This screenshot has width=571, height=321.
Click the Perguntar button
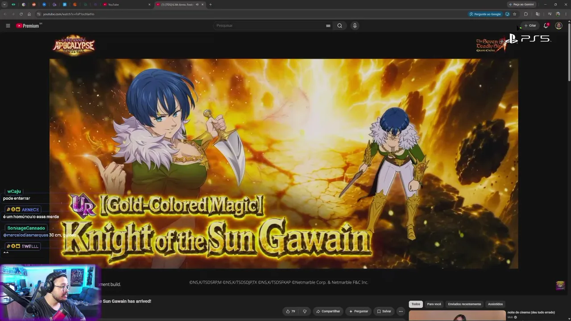point(359,311)
